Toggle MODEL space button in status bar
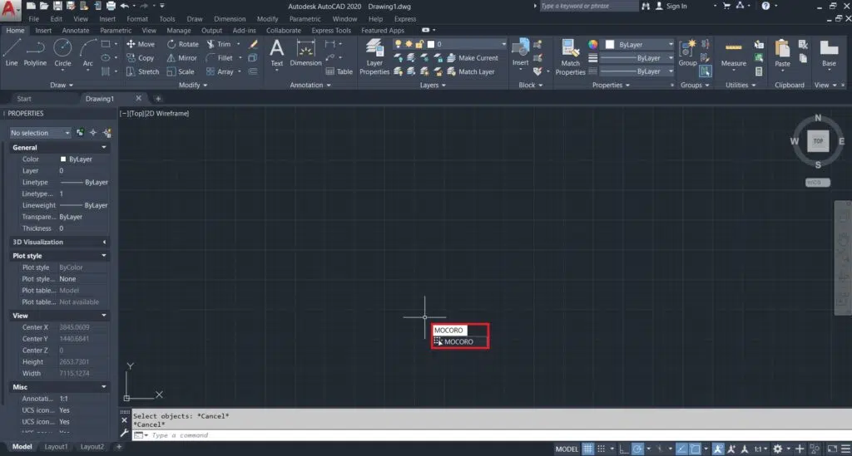This screenshot has width=852, height=456. coord(567,449)
